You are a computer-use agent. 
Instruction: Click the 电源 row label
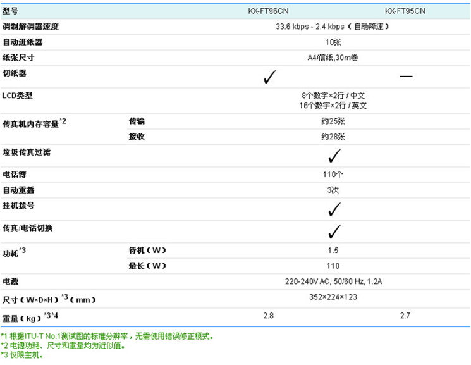click(x=11, y=281)
